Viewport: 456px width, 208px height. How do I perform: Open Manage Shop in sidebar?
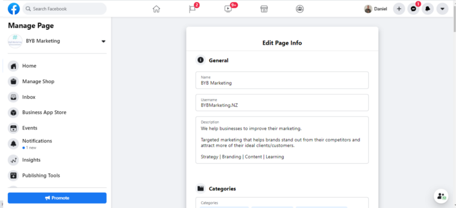57,81
